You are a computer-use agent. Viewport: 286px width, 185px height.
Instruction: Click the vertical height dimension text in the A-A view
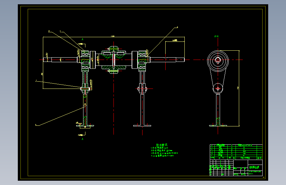pyautogui.click(x=238, y=88)
